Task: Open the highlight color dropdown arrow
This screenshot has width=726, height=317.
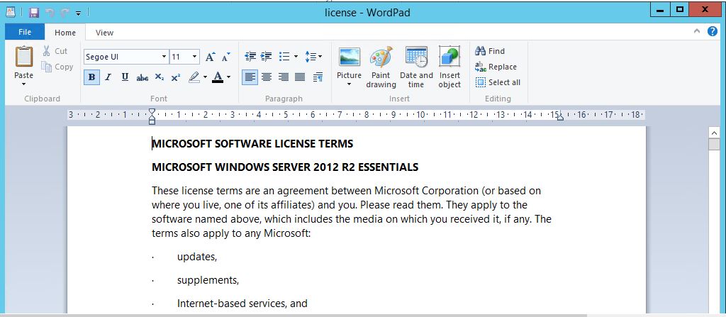Action: point(205,77)
